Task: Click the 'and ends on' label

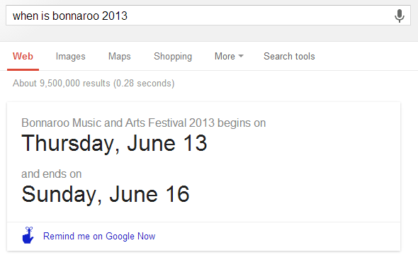Action: pos(52,174)
